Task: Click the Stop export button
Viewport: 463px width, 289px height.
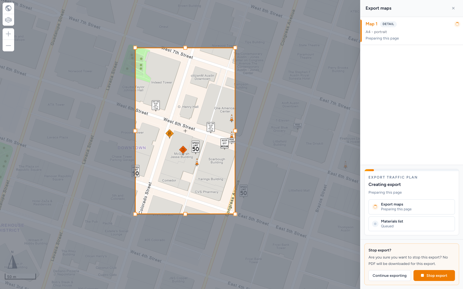Action: (x=434, y=276)
